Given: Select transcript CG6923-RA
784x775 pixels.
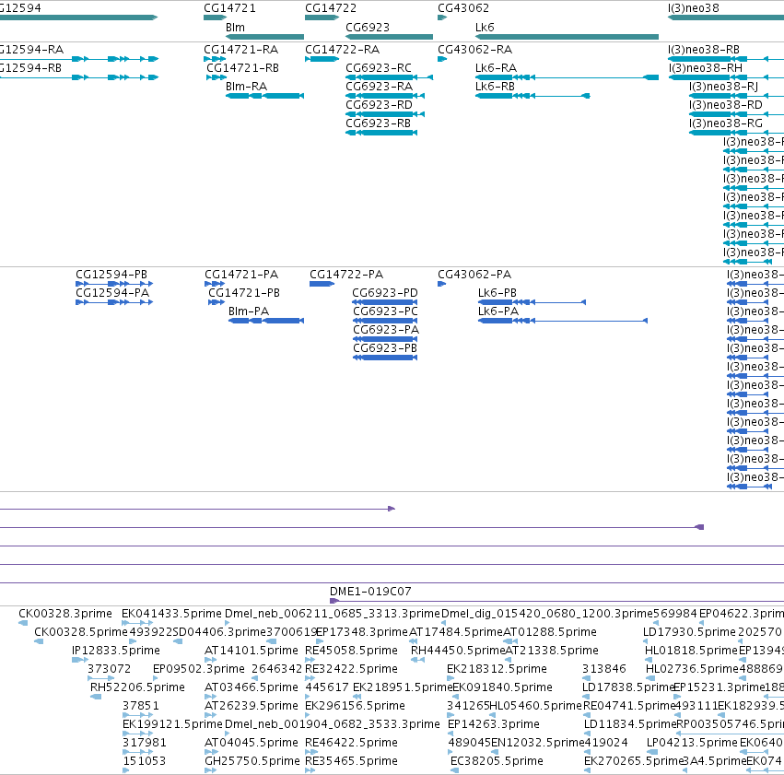Looking at the screenshot, I should tap(379, 87).
